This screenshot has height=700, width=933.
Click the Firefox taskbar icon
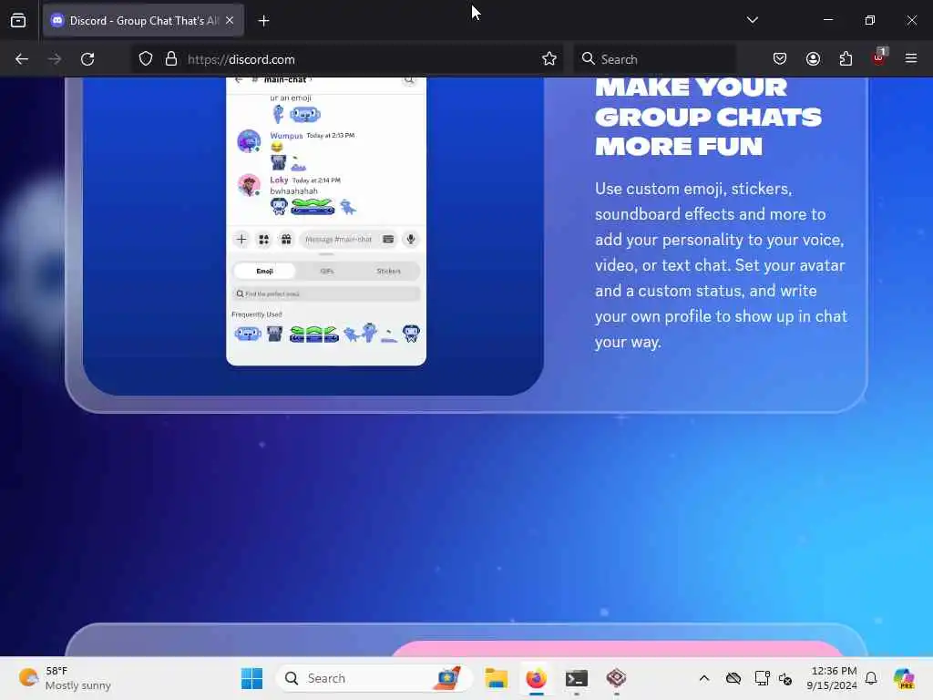pos(536,678)
